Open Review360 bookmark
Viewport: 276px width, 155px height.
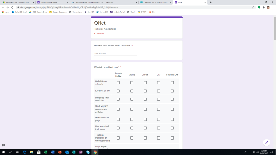click(x=102, y=12)
